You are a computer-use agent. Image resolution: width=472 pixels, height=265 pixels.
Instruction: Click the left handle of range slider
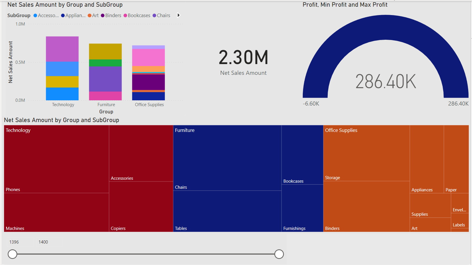12,254
